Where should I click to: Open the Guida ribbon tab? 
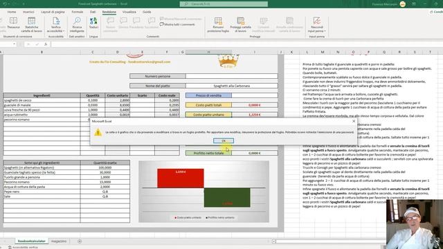click(x=147, y=12)
